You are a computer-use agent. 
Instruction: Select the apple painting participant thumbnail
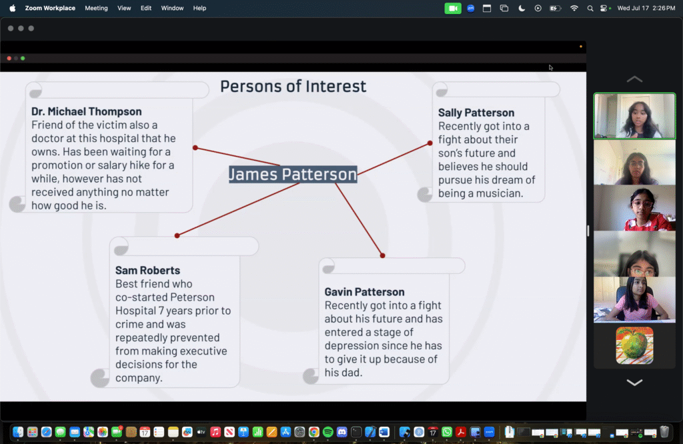634,345
